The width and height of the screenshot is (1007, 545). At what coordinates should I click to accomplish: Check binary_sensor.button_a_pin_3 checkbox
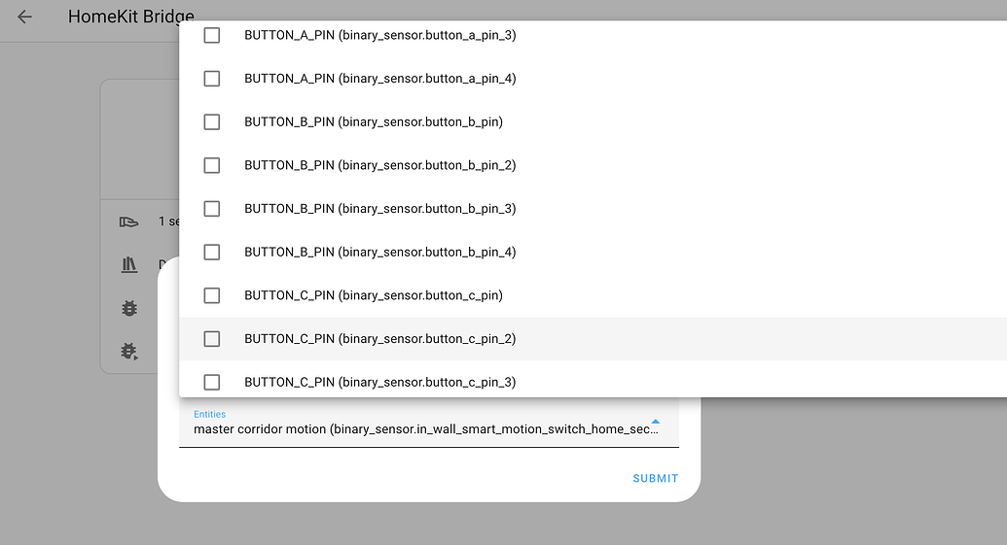212,35
